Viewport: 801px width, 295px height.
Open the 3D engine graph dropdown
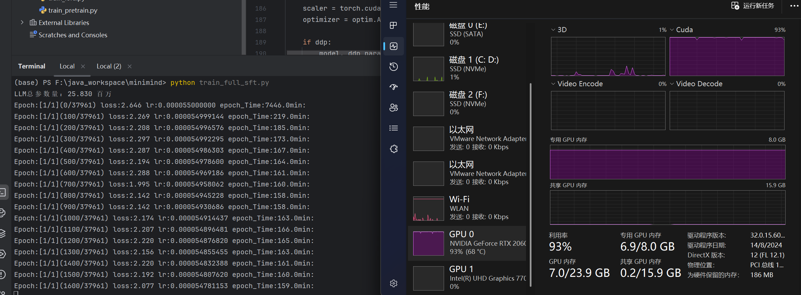[553, 30]
